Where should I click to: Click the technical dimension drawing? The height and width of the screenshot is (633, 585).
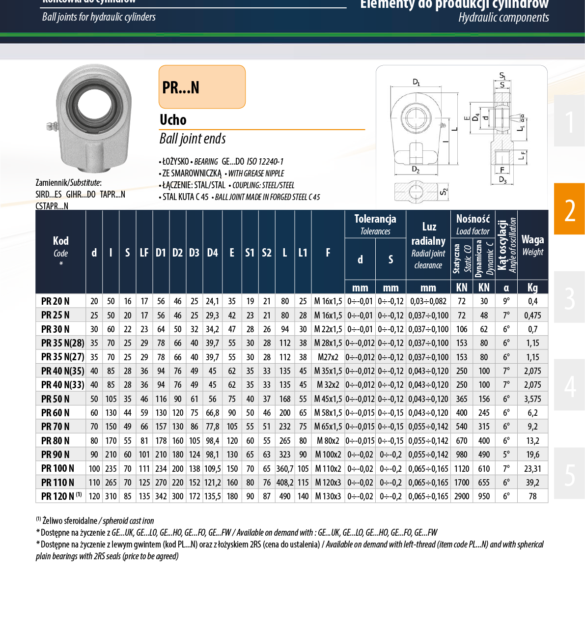[461, 136]
